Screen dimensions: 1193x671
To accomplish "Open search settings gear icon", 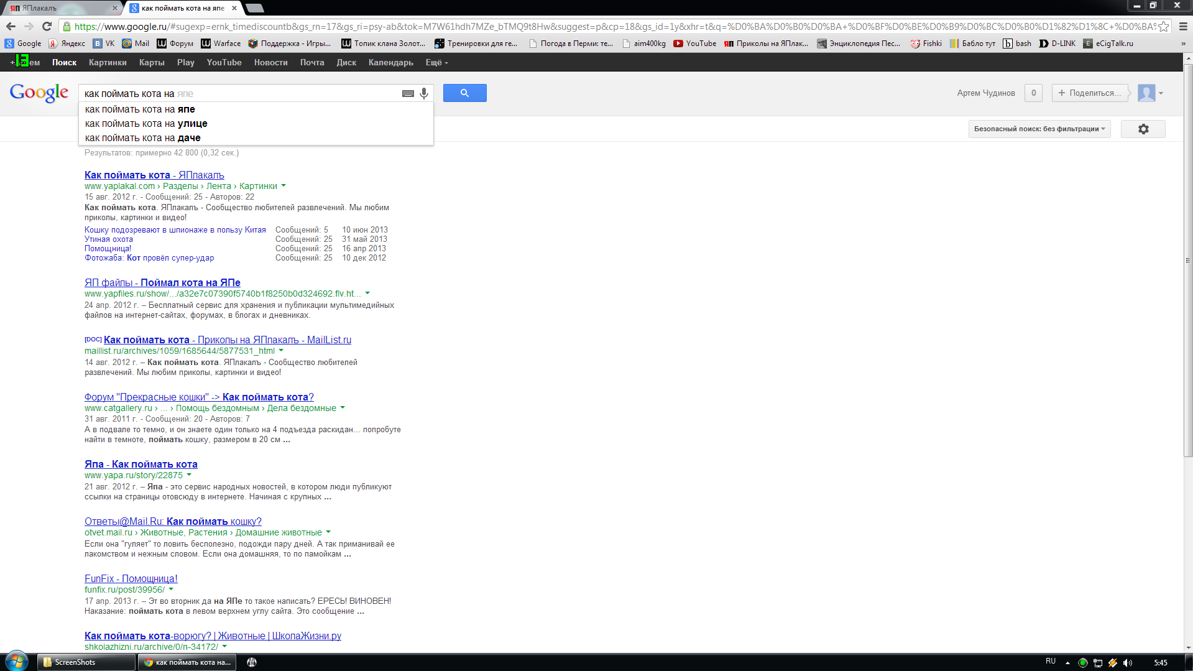I will (x=1143, y=129).
